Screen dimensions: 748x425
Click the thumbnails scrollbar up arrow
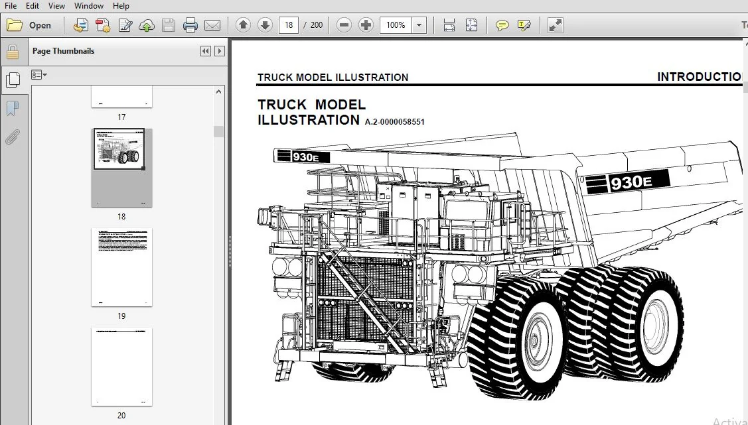point(218,91)
